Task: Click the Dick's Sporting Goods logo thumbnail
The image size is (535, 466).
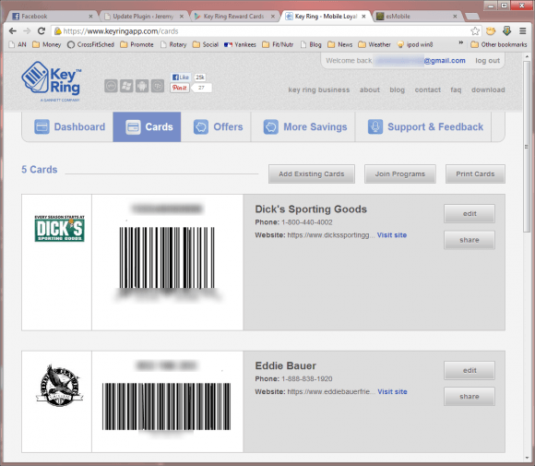Action: pos(59,229)
